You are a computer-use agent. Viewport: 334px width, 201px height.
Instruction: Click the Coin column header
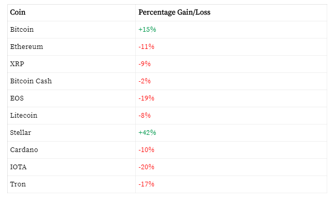tap(18, 12)
